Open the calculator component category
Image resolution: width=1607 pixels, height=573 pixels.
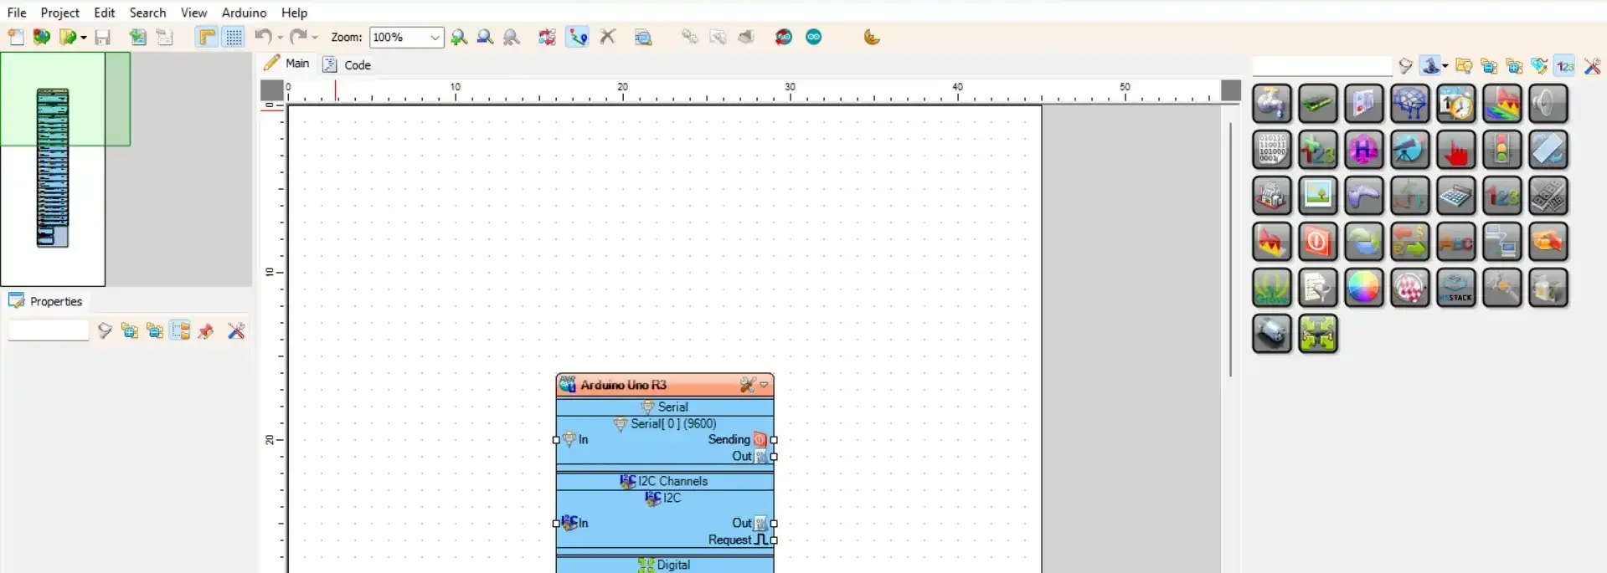(x=1456, y=197)
